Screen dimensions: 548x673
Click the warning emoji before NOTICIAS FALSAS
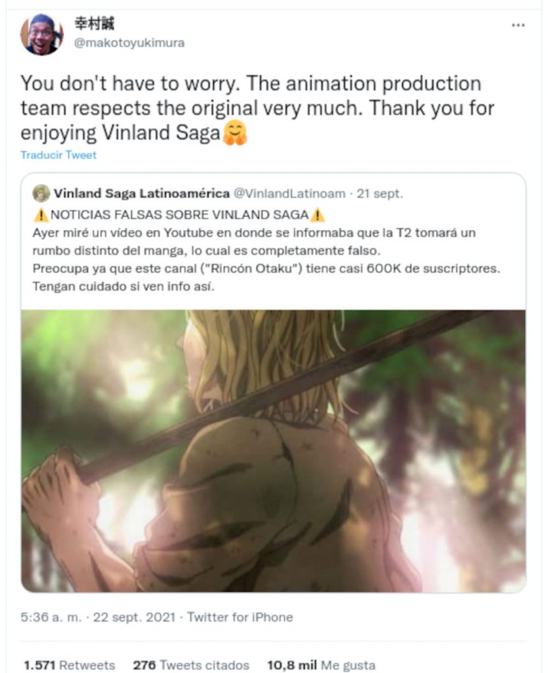click(x=39, y=215)
